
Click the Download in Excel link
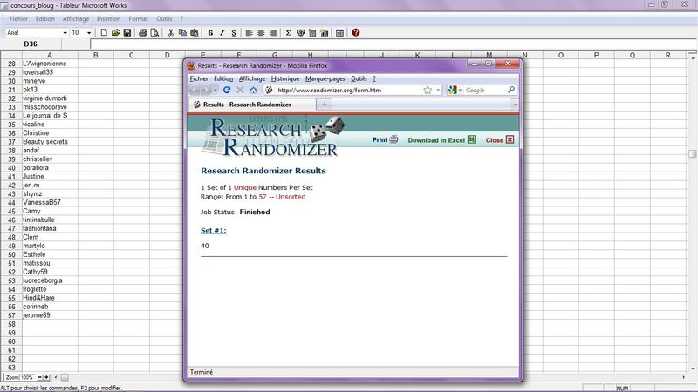point(441,140)
